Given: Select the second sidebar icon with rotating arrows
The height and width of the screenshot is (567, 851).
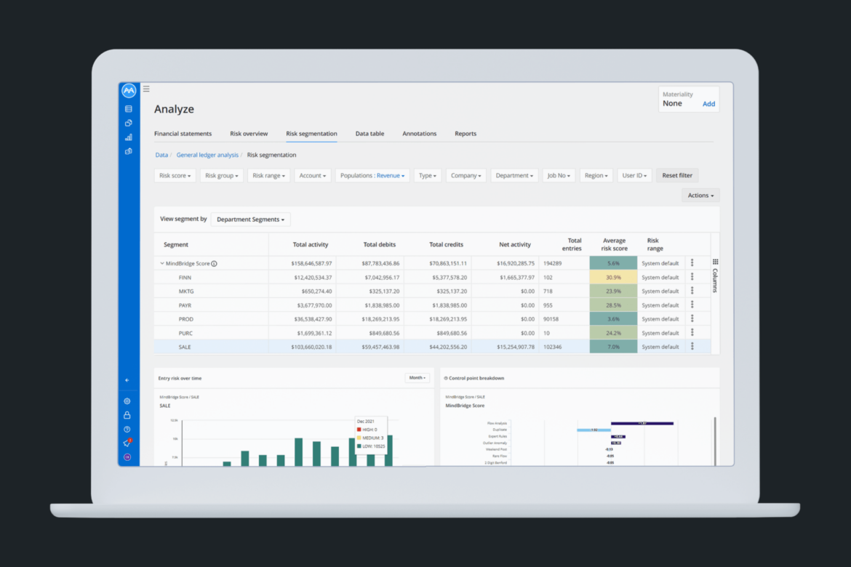Looking at the screenshot, I should point(129,123).
